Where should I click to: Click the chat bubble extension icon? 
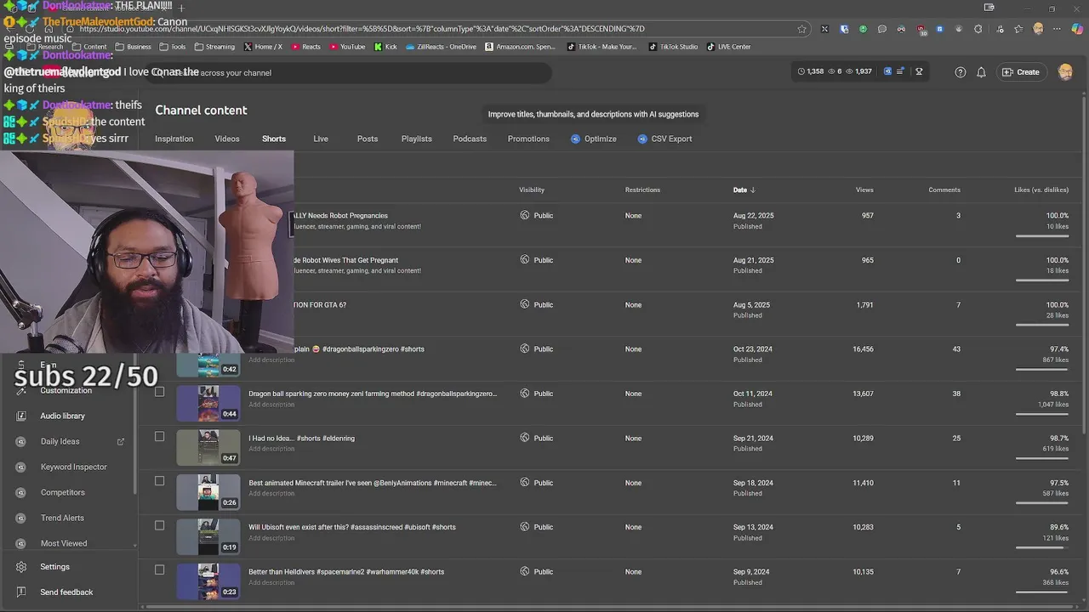tap(882, 29)
